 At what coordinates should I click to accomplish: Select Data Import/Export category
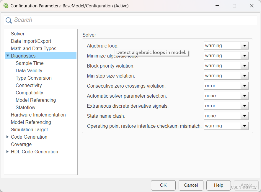(x=31, y=41)
